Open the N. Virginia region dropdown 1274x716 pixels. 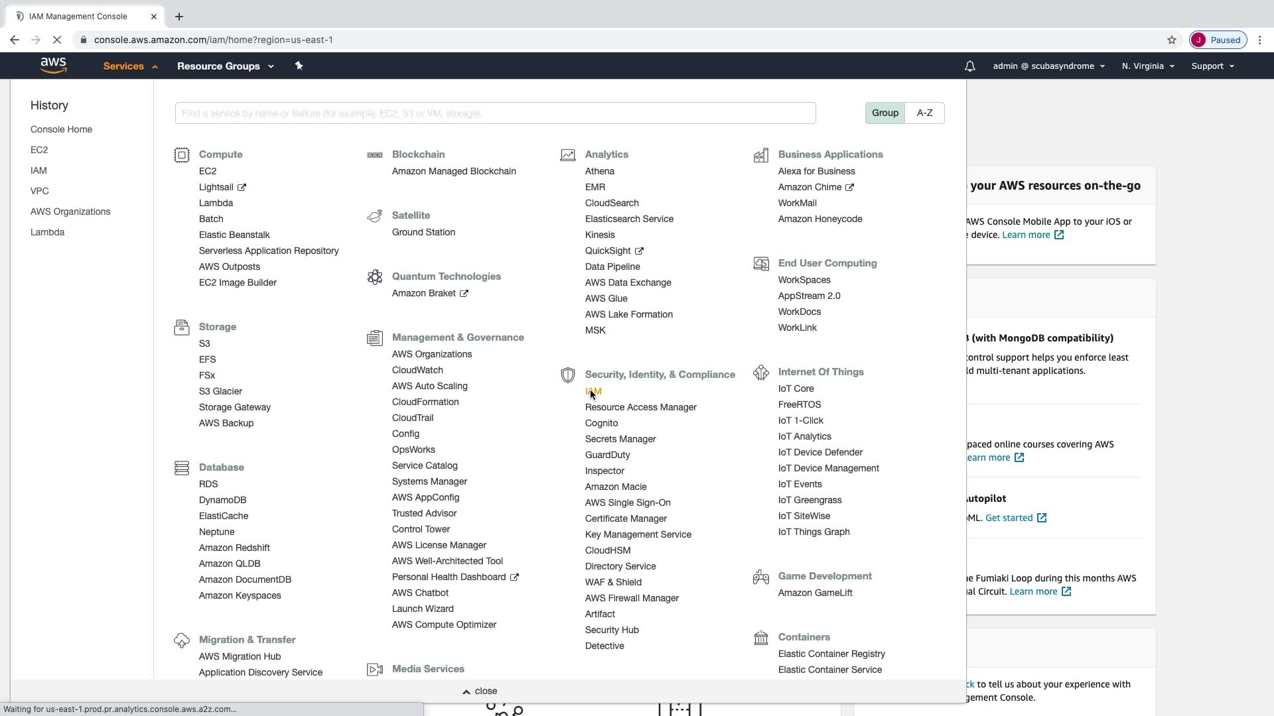[1148, 66]
